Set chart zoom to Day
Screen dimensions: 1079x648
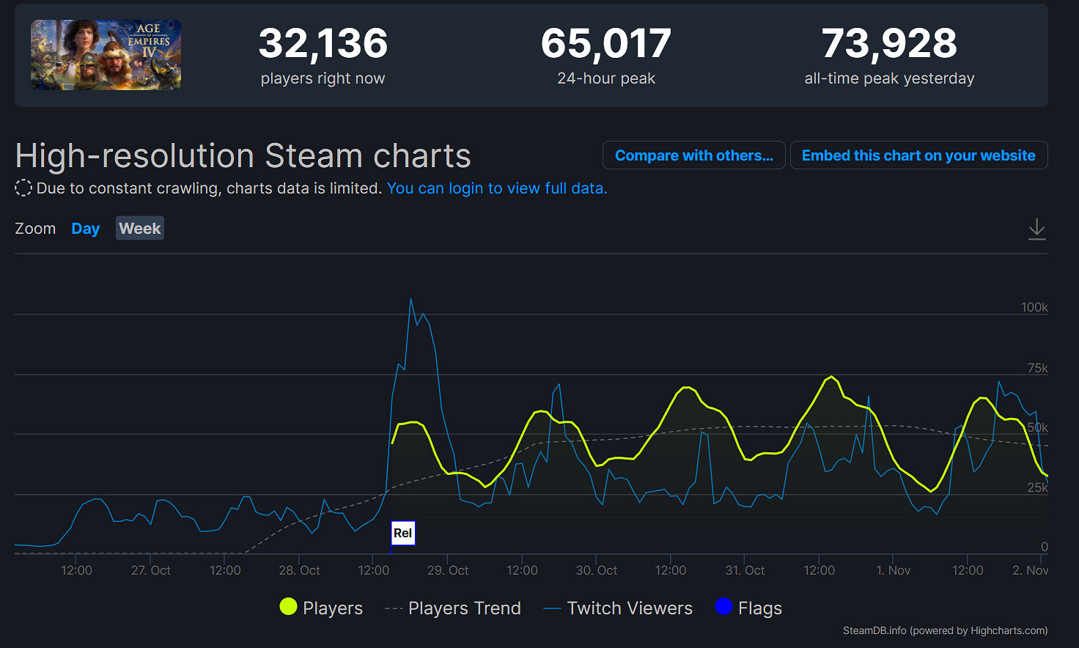(85, 229)
